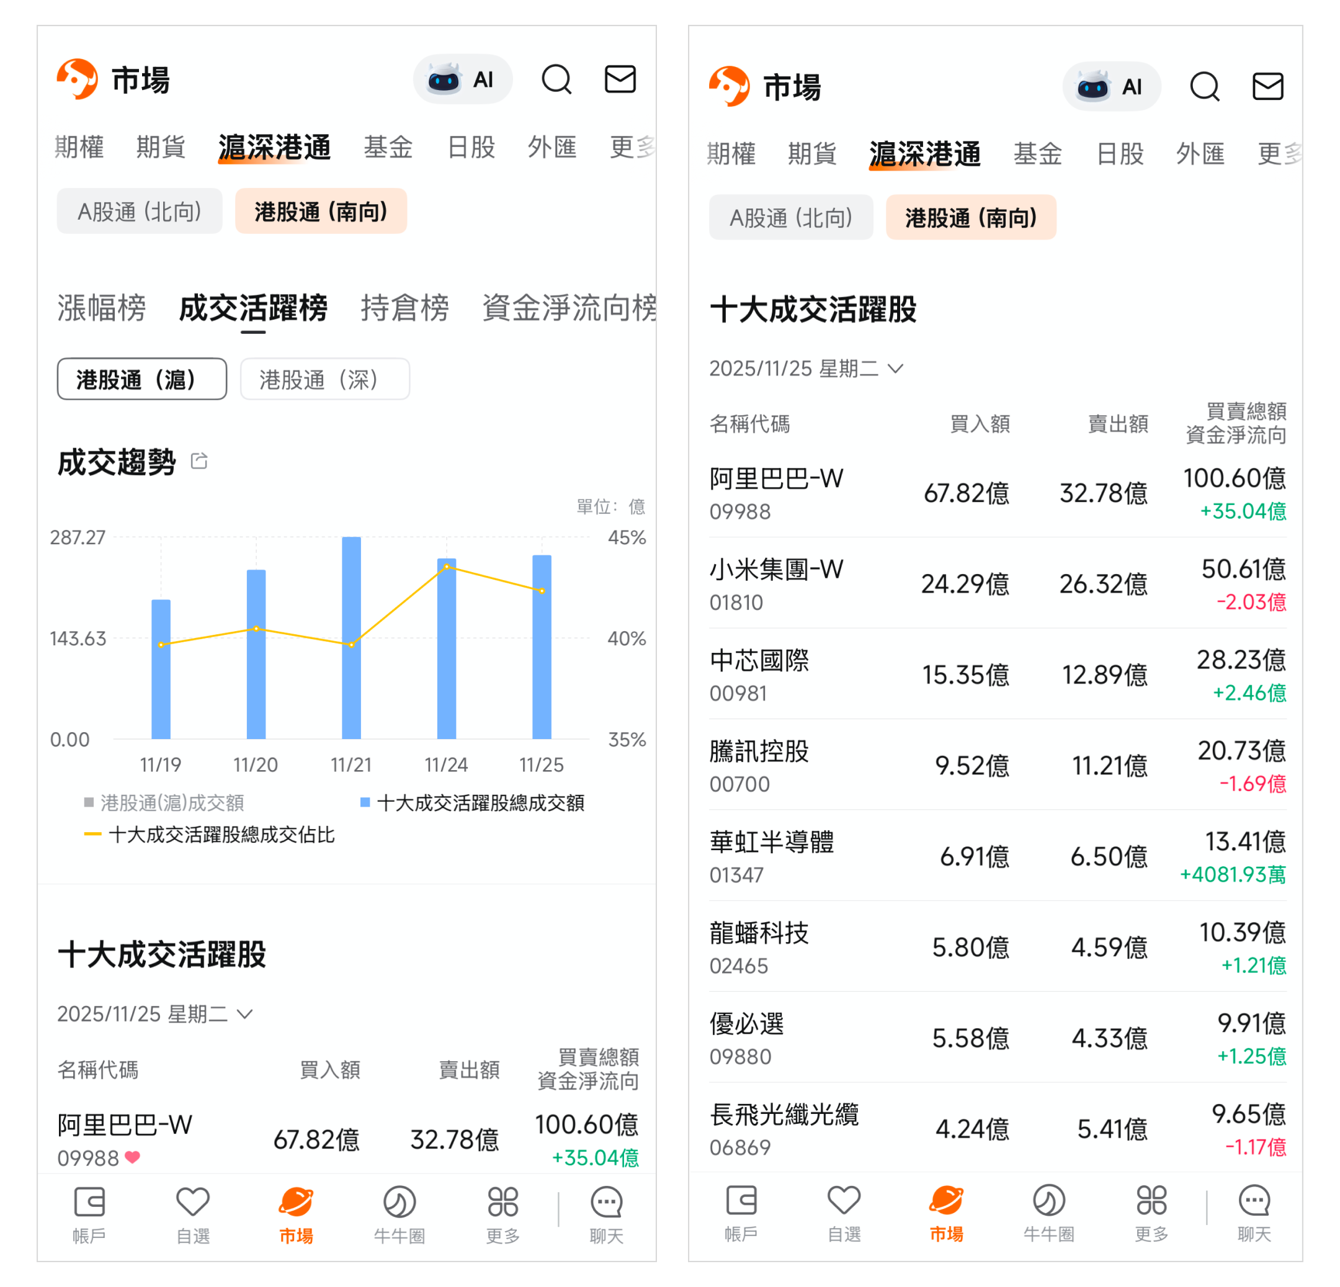1340x1287 pixels.
Task: Select 港股通（深）segment option
Action: (324, 379)
